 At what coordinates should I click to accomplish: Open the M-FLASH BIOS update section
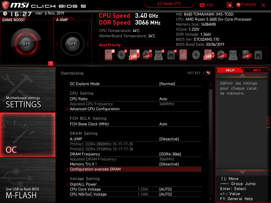(28, 180)
